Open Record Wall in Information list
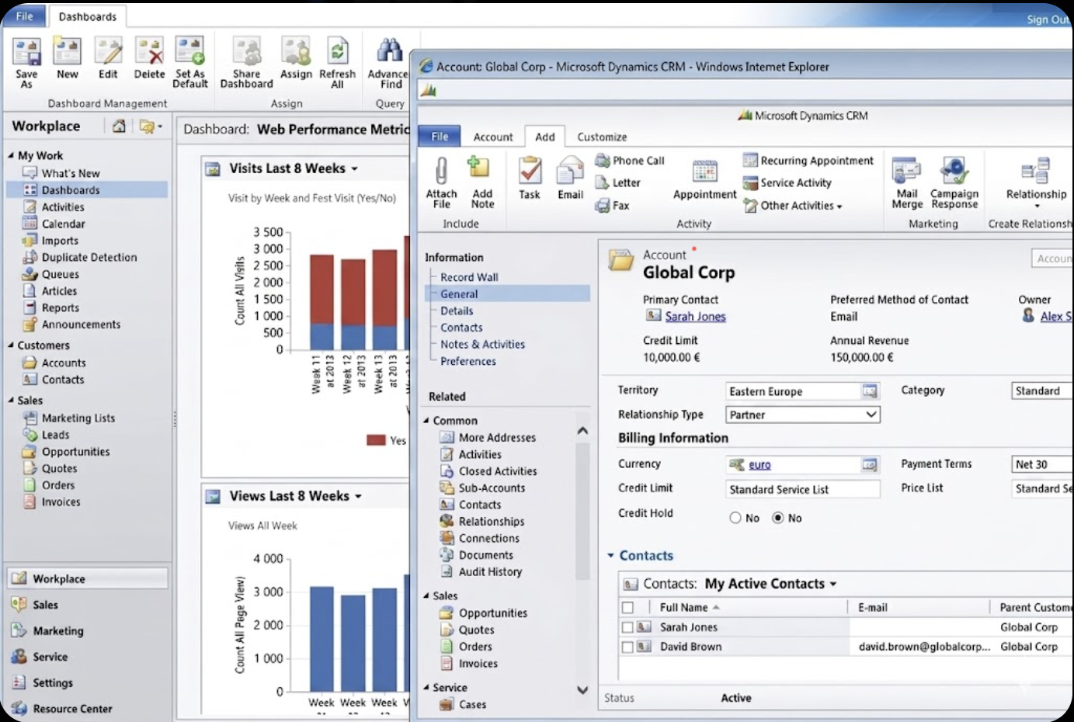The image size is (1074, 722). click(469, 277)
